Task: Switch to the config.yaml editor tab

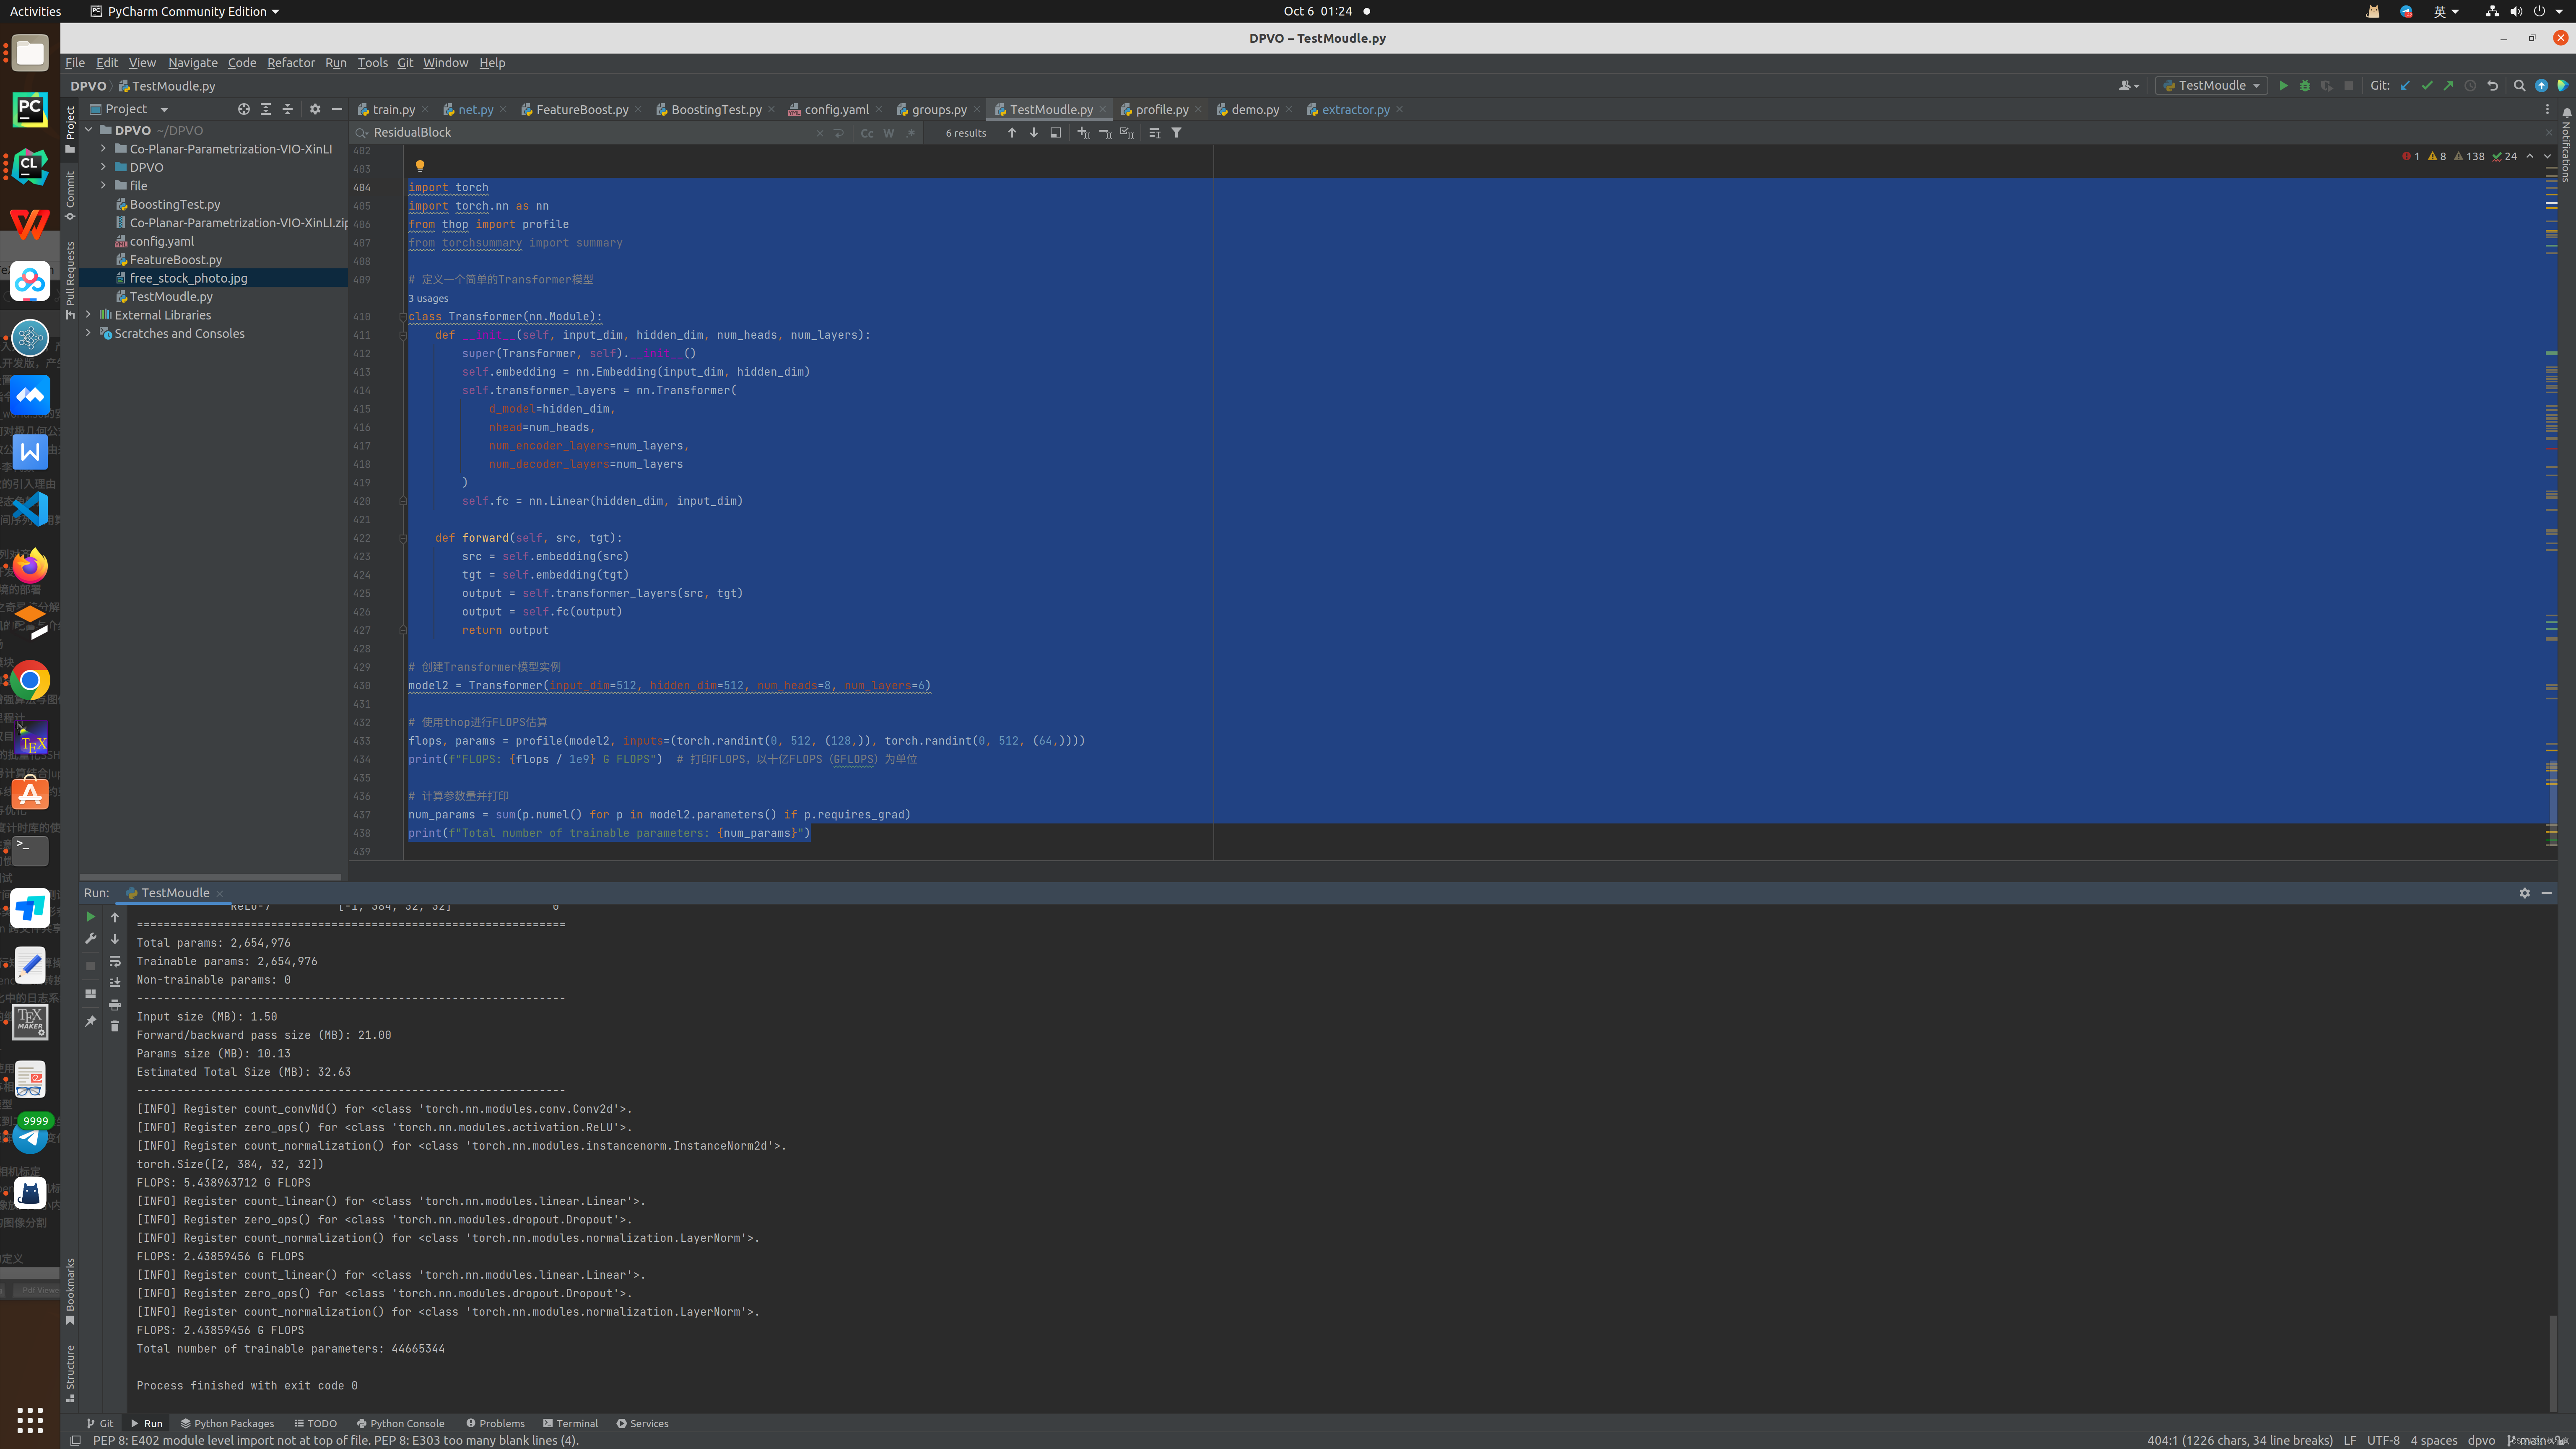Action: click(x=836, y=110)
